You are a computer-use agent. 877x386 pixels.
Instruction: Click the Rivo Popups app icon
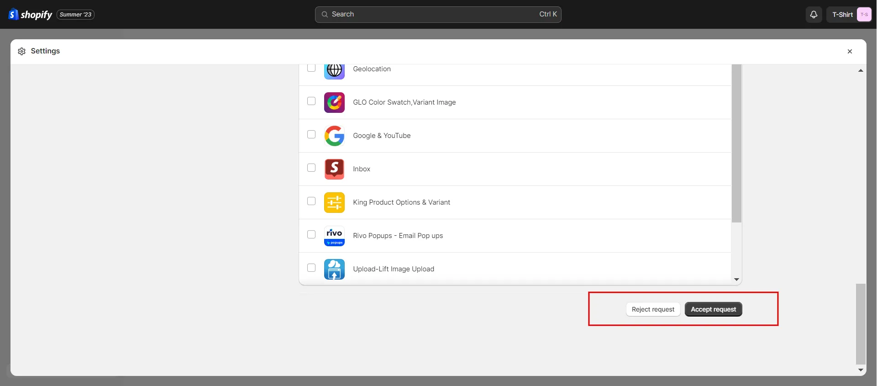334,236
